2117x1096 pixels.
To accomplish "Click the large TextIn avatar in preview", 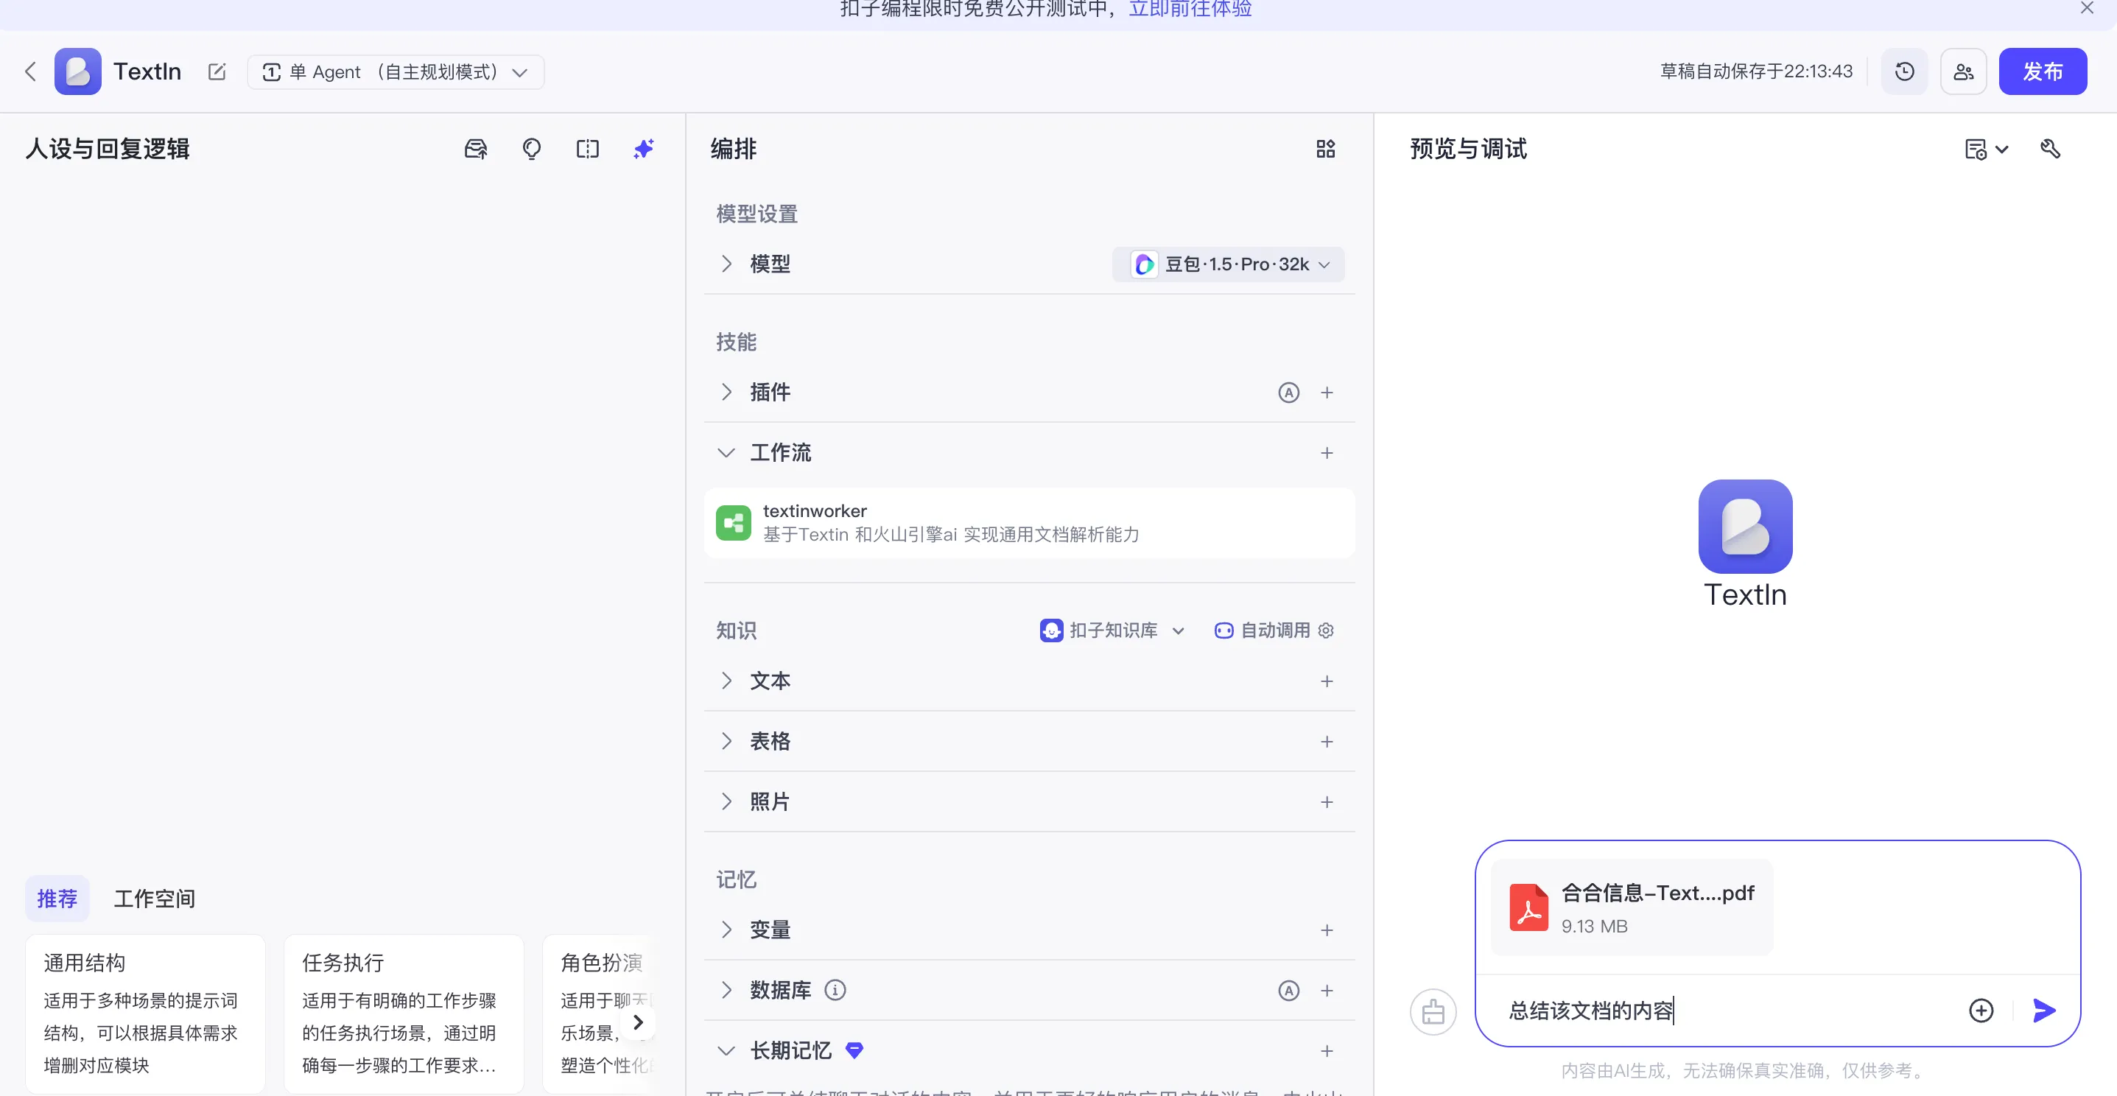I will click(x=1745, y=527).
